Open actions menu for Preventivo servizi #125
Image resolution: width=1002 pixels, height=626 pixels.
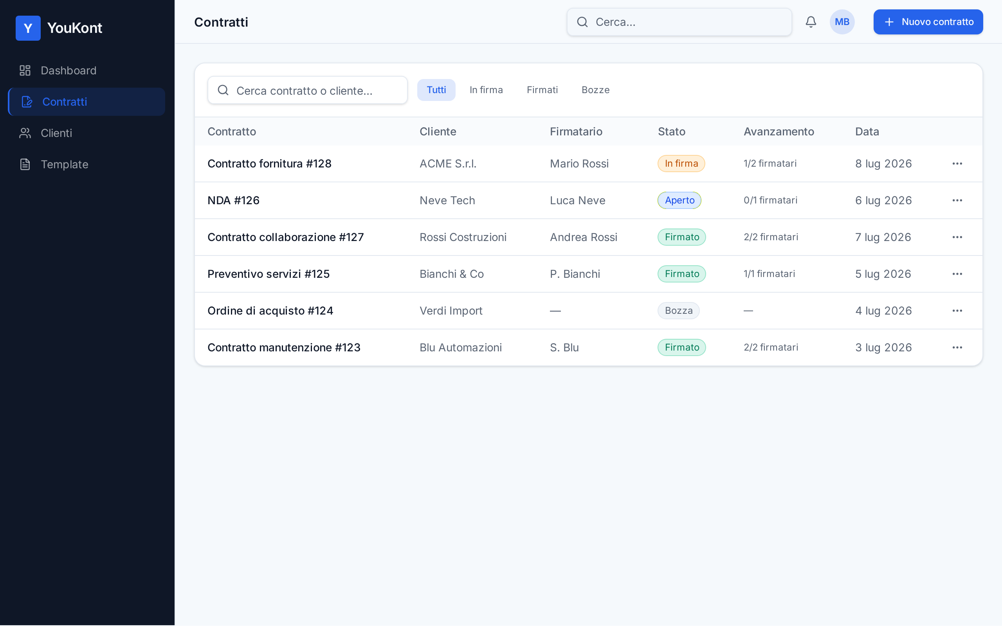[x=957, y=274]
